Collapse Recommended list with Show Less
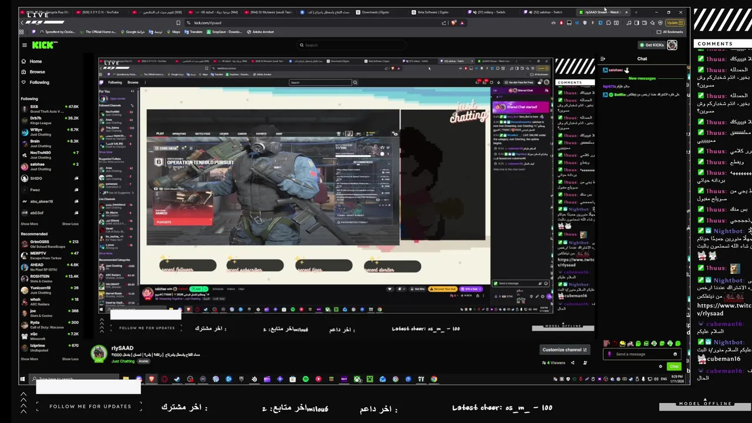The image size is (752, 423). point(70,359)
